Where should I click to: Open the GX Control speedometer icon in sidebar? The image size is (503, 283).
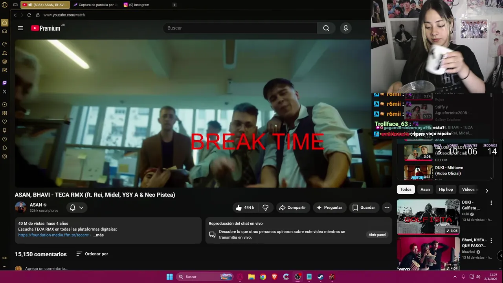coord(5,44)
